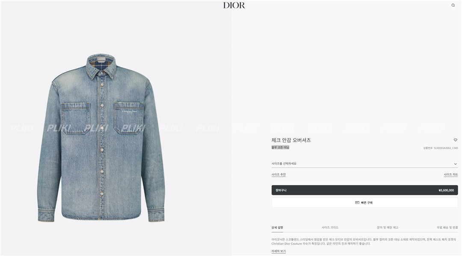The image size is (462, 256).
Task: Open the 사이즈 추천 link
Action: point(278,174)
